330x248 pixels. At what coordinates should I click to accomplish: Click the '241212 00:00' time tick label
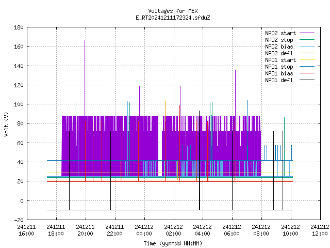point(144,230)
